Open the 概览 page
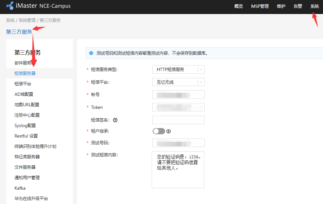323x204 pixels. pos(238,6)
